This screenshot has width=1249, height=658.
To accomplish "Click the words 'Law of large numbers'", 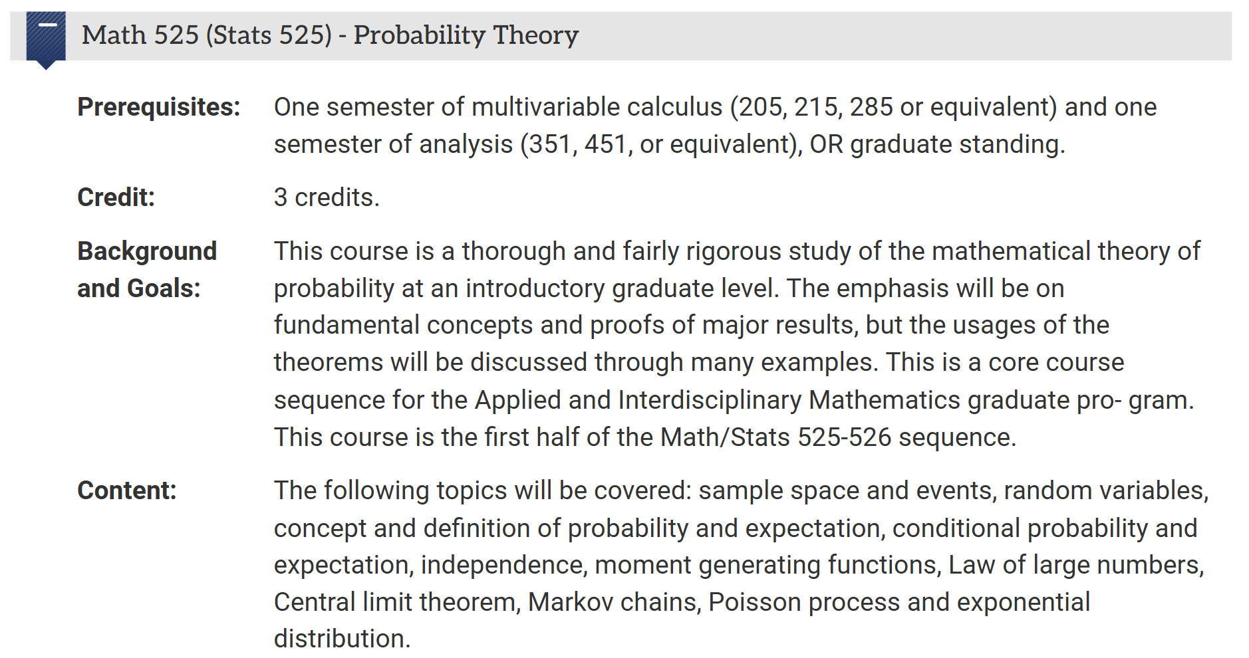I will (1073, 565).
